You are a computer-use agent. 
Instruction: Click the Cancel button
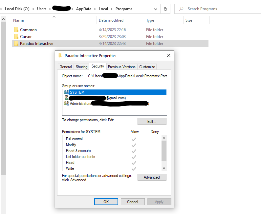click(x=133, y=202)
